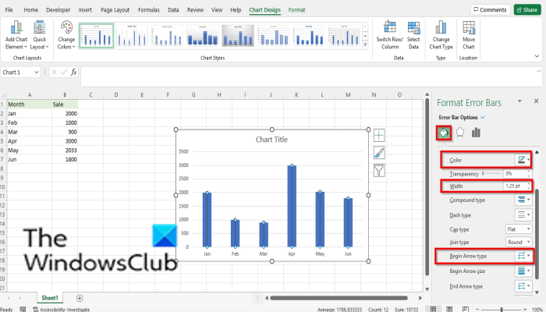Click Chart Filters funnel button
Screen dimensions: 546x312
click(379, 171)
